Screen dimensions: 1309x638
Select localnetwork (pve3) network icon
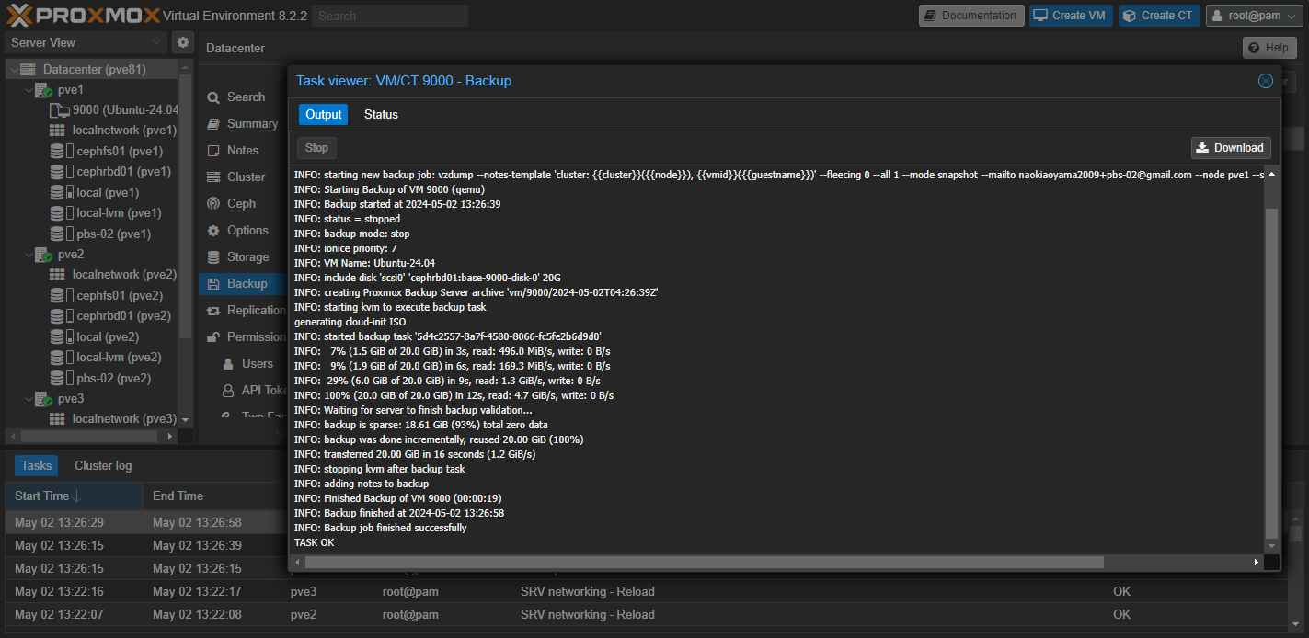click(x=57, y=419)
